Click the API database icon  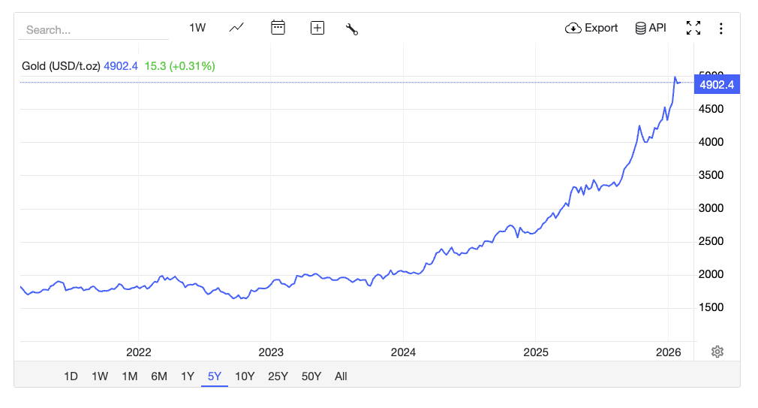click(640, 28)
